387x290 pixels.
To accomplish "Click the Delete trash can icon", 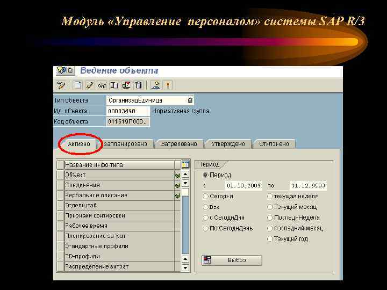I will tap(139, 85).
